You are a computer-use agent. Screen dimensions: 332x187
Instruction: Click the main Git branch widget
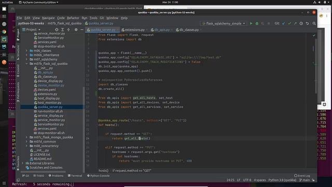305,180
